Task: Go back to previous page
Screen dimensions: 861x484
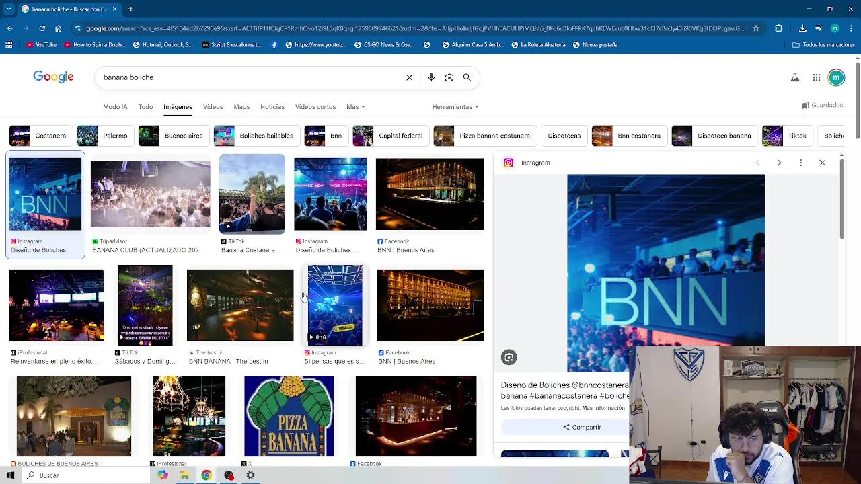Action: (x=9, y=28)
